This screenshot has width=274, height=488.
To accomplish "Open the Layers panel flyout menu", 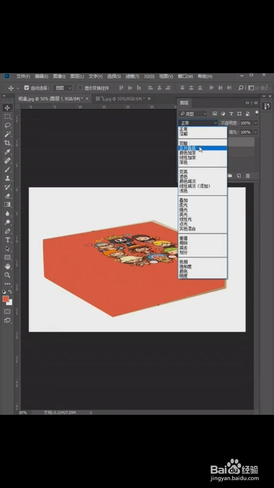I will point(256,103).
